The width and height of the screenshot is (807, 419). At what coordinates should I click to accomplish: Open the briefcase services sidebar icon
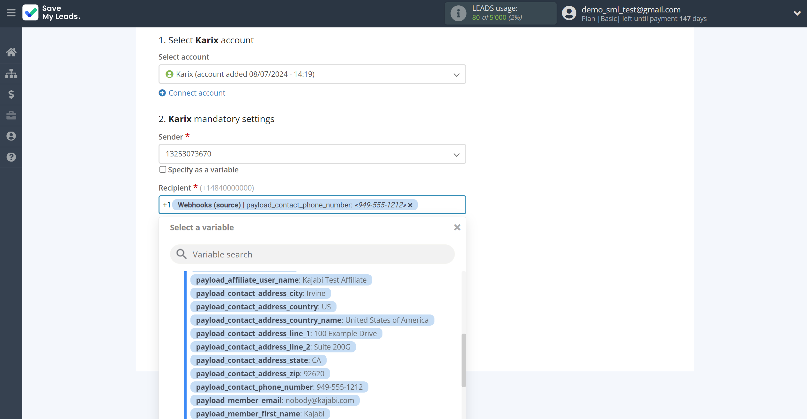coord(11,115)
